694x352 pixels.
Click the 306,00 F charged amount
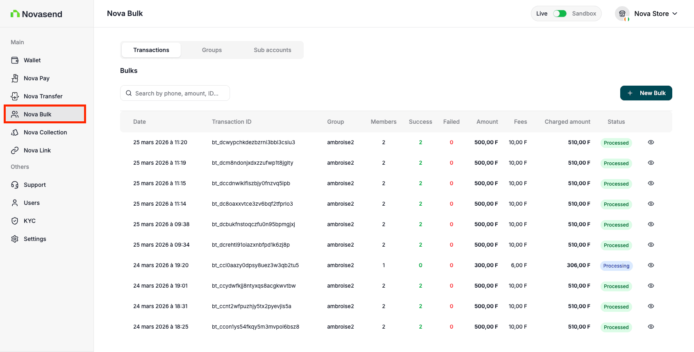[x=578, y=265]
